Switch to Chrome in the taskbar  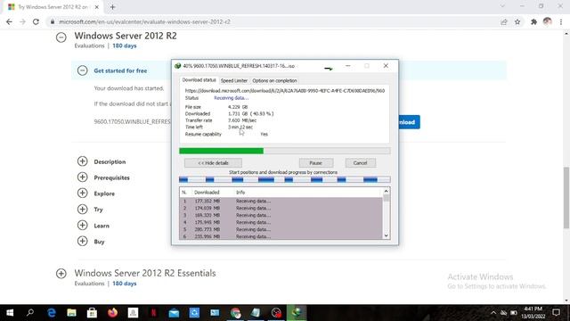pos(235,313)
